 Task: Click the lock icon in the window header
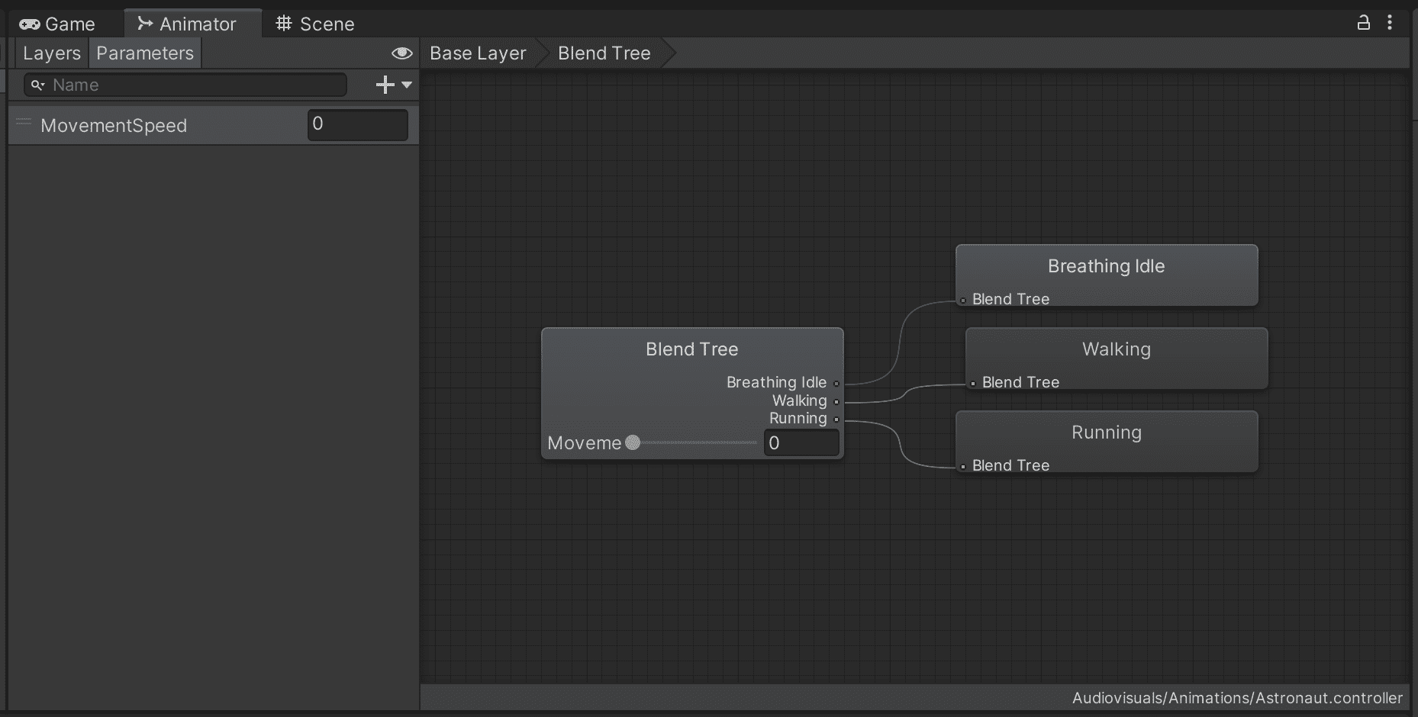(1363, 23)
